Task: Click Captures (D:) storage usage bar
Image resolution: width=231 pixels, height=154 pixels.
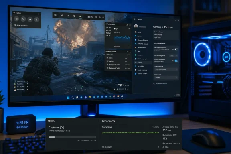Action: coord(72,137)
